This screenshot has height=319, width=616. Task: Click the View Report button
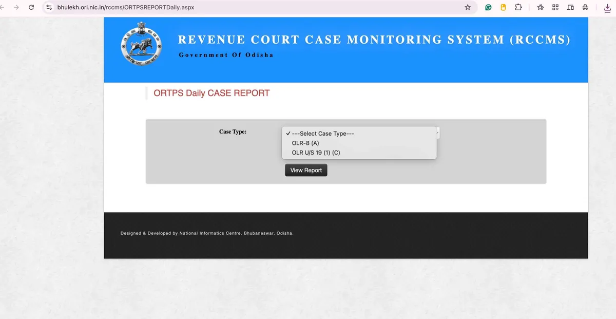click(x=306, y=170)
